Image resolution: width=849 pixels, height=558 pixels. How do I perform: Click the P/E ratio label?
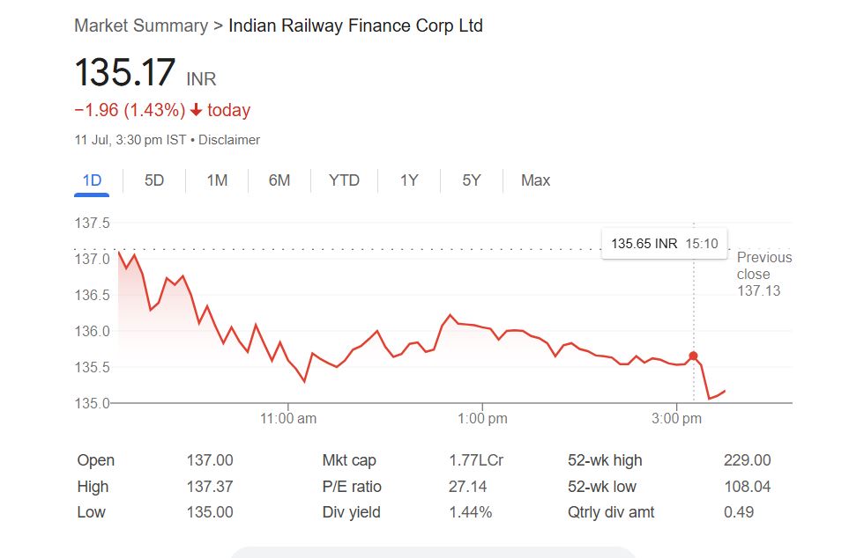tap(352, 487)
